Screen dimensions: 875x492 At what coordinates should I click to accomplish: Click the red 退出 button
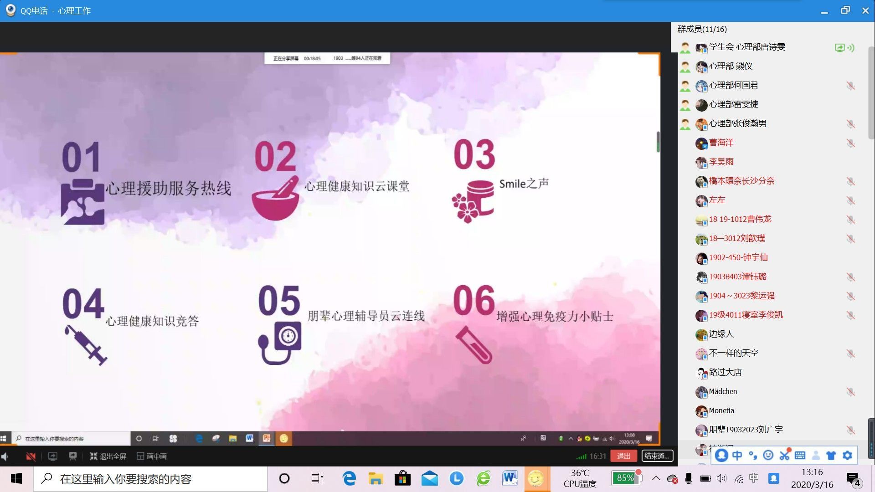pyautogui.click(x=623, y=456)
